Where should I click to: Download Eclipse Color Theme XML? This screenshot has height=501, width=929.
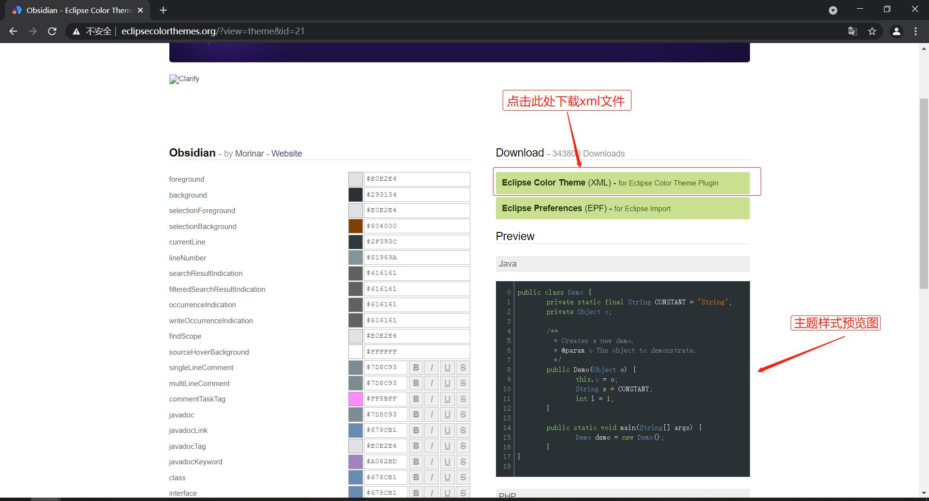click(x=623, y=183)
